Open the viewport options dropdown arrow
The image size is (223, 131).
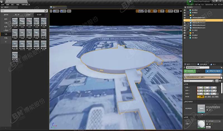pyautogui.click(x=52, y=11)
